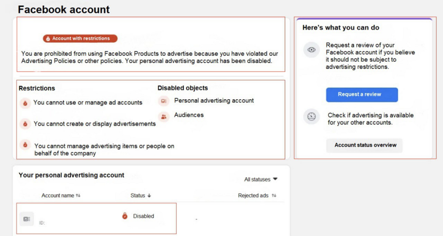
Task: Sort by Status column arrow
Action: tap(149, 195)
